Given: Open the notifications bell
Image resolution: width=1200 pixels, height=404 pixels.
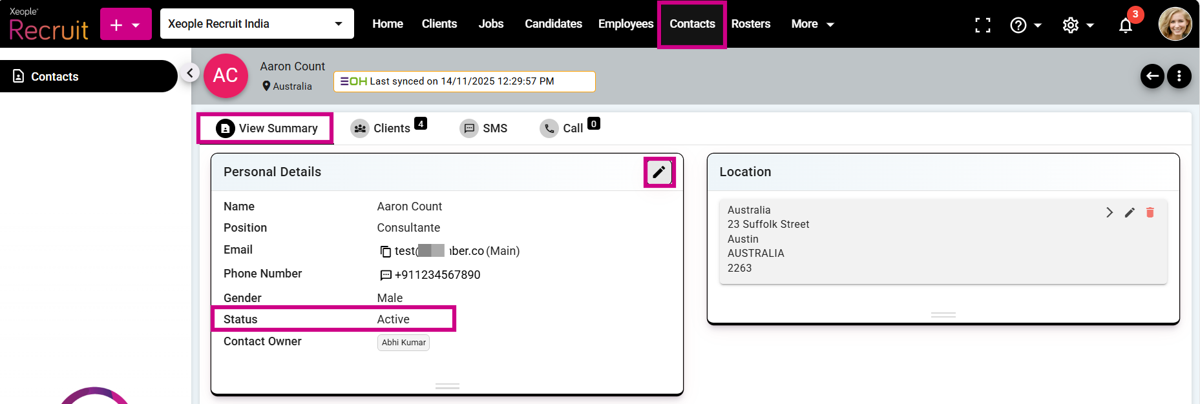Looking at the screenshot, I should coord(1126,25).
